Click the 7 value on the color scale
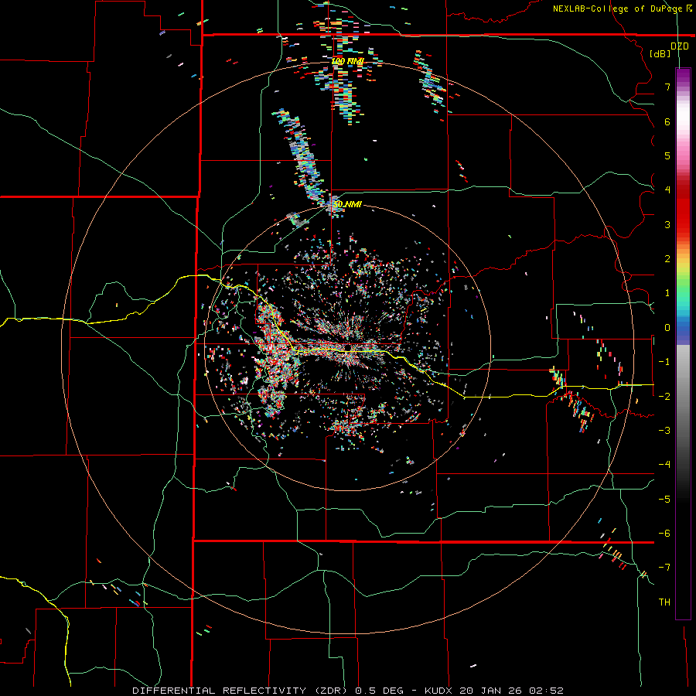Viewport: 696px width, 696px height. [x=667, y=87]
